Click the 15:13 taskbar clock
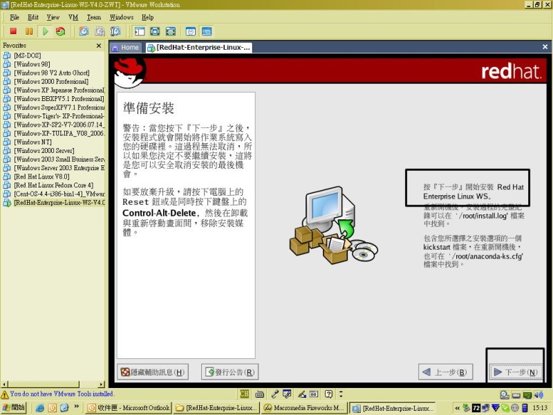The width and height of the screenshot is (553, 415). tap(541, 408)
